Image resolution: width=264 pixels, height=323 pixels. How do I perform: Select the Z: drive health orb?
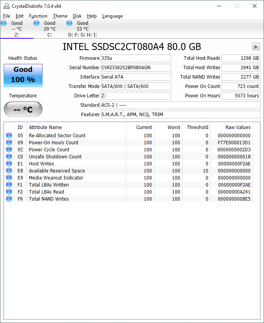click(x=4, y=23)
